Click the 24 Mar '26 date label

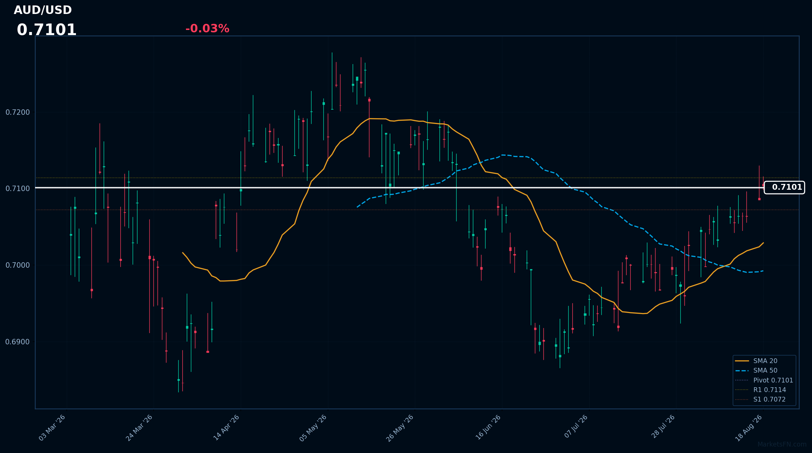tap(139, 428)
